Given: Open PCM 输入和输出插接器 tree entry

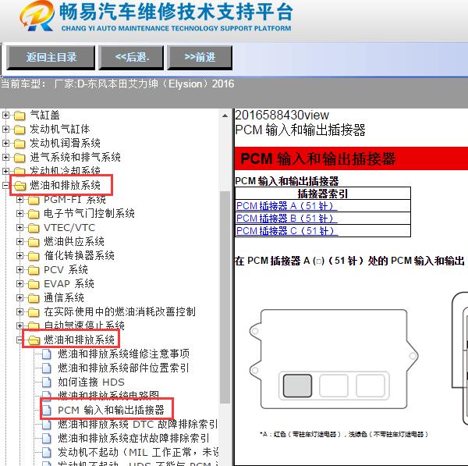Looking at the screenshot, I should pyautogui.click(x=111, y=410).
